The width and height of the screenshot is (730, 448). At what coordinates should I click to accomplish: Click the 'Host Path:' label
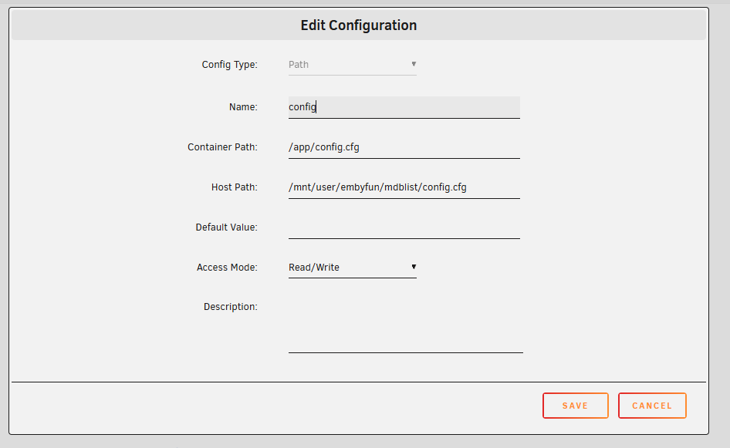pyautogui.click(x=234, y=187)
